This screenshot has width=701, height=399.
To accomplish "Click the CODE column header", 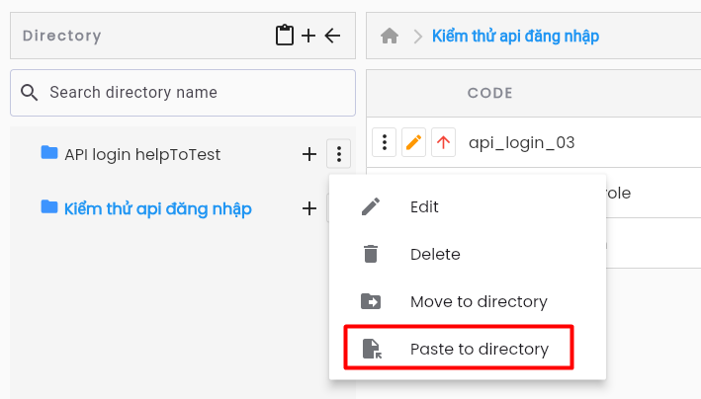I will 490,93.
